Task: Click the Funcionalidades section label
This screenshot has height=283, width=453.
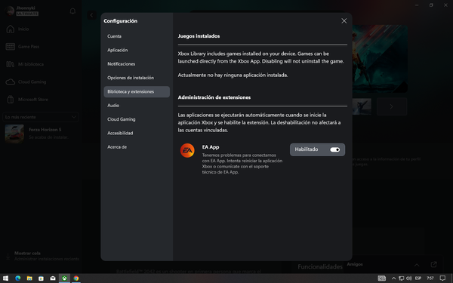Action: point(320,267)
